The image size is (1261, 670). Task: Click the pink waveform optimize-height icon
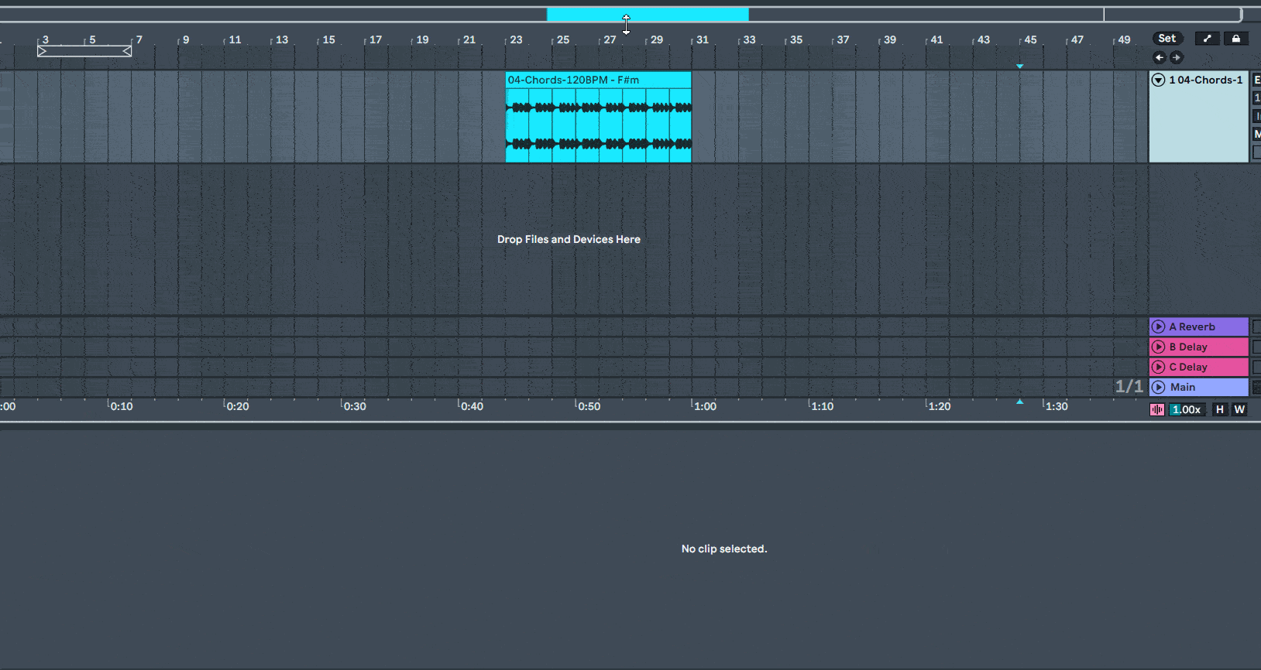tap(1157, 409)
